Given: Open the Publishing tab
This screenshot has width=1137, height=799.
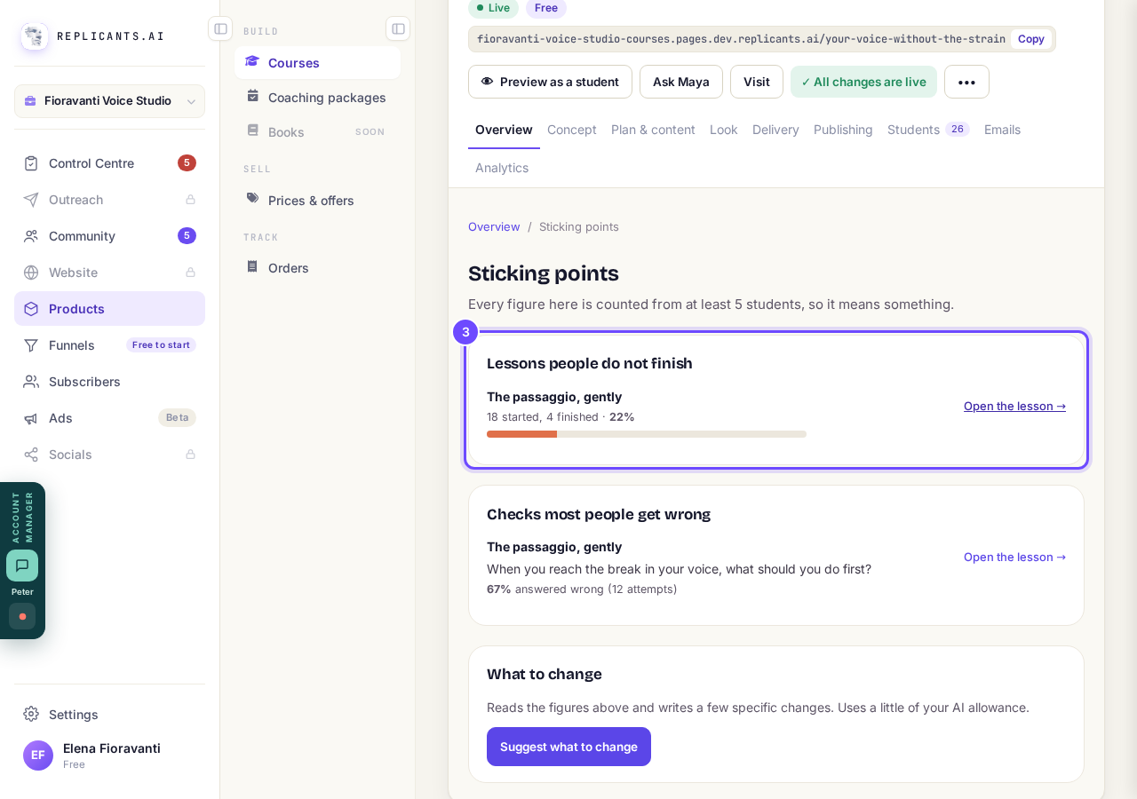Looking at the screenshot, I should [x=843, y=130].
